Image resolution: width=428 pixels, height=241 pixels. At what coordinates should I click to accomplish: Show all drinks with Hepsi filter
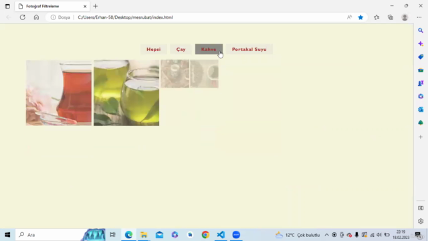point(153,49)
